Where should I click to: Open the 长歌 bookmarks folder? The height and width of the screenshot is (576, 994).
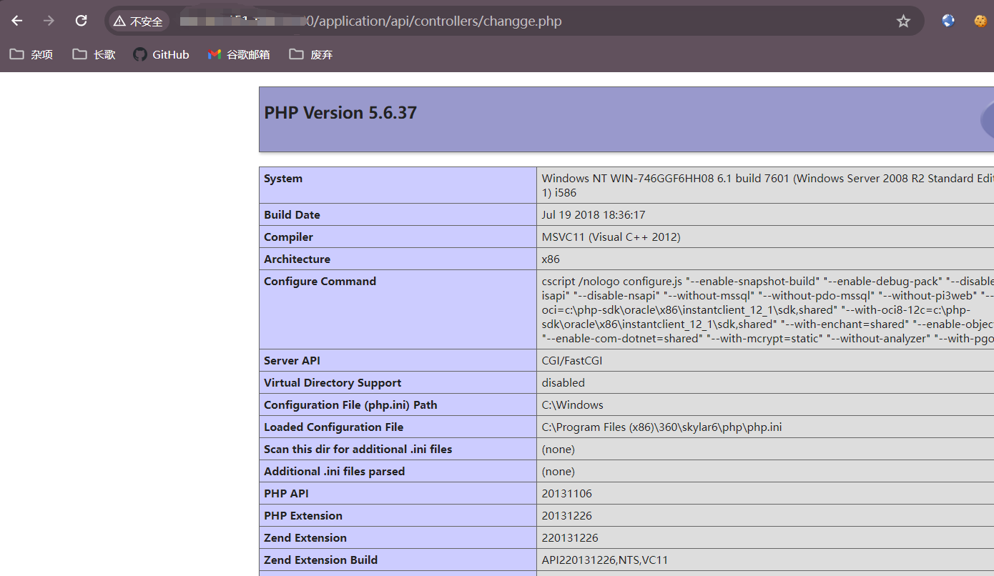[x=94, y=54]
